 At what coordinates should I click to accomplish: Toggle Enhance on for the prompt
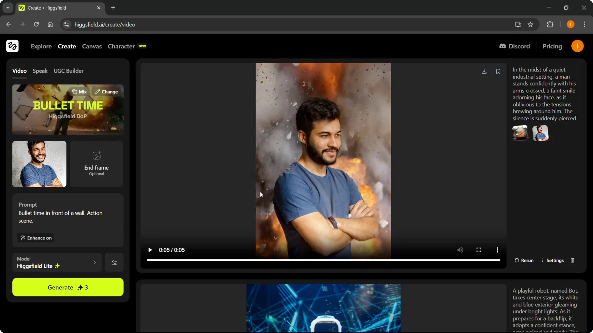35,238
